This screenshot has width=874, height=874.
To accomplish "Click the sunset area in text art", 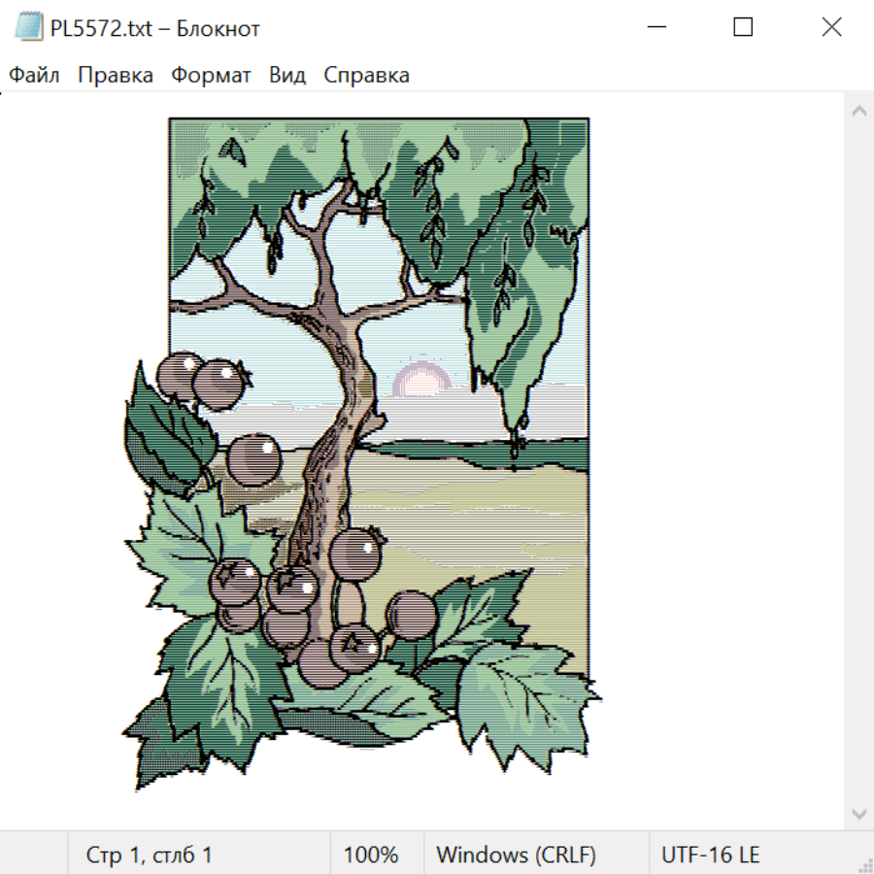I will click(x=422, y=379).
